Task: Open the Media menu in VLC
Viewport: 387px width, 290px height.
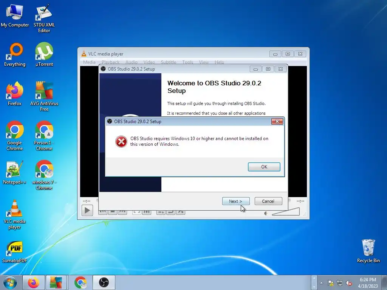Action: click(x=89, y=62)
